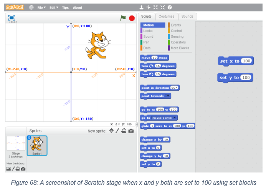Screen dimensions: 266x189
Task: Open point towards target dropdown
Action: 168,96
